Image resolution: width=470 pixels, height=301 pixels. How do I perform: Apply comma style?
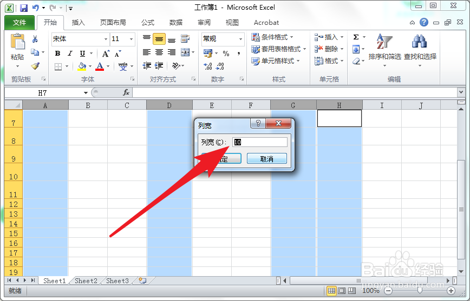coord(239,53)
